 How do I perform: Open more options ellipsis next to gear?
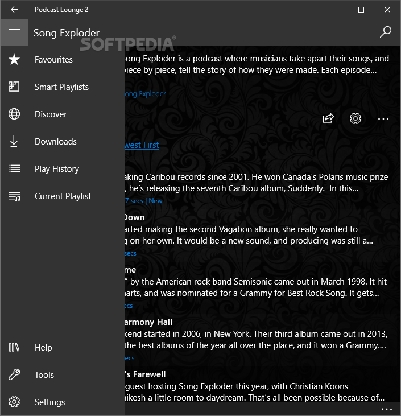click(x=383, y=119)
